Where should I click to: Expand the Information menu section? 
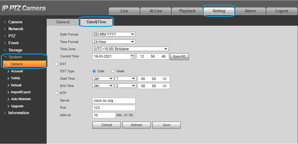click(19, 113)
